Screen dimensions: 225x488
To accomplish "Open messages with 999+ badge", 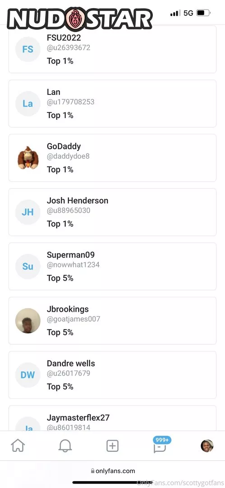I will coord(160,446).
